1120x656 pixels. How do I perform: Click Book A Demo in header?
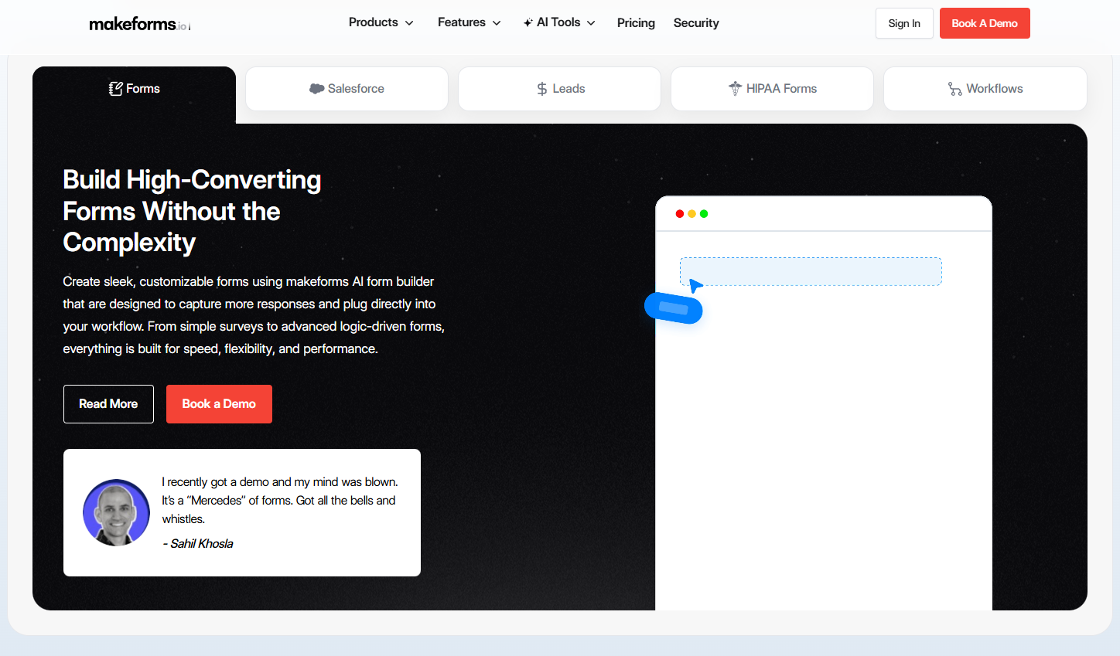point(985,23)
